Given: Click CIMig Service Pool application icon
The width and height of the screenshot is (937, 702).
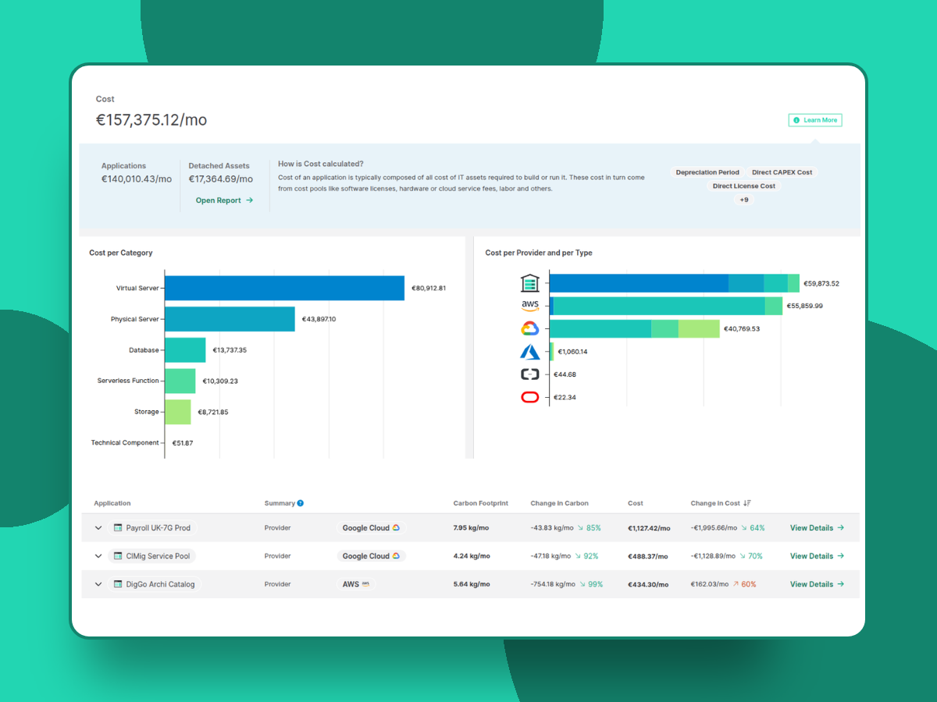Looking at the screenshot, I should point(118,556).
